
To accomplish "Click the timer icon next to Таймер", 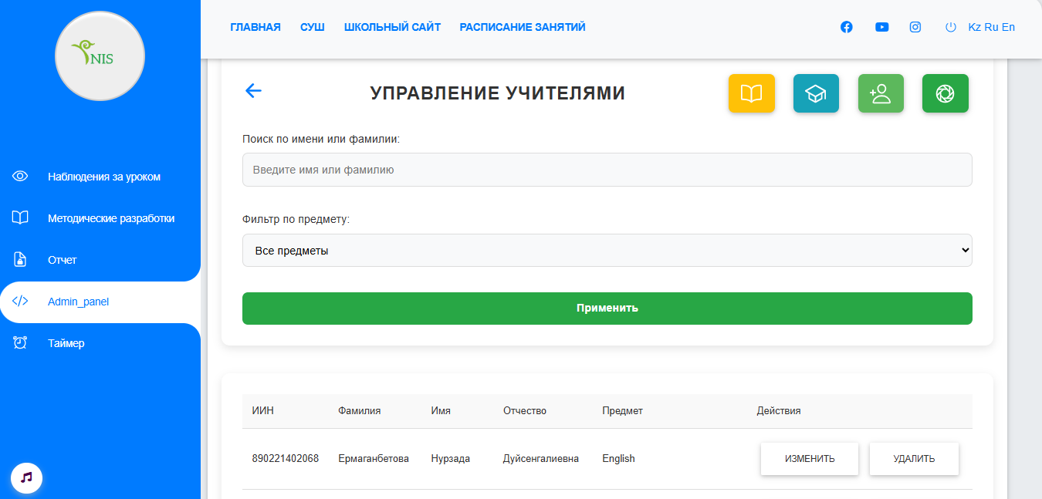I will [x=19, y=342].
